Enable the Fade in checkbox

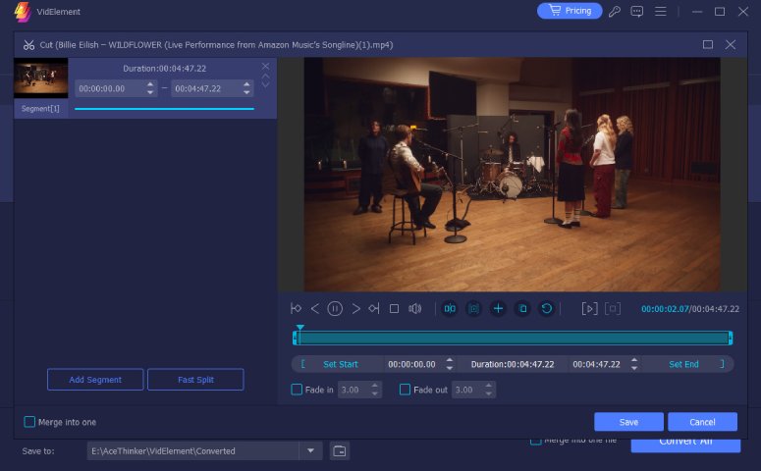tap(297, 390)
